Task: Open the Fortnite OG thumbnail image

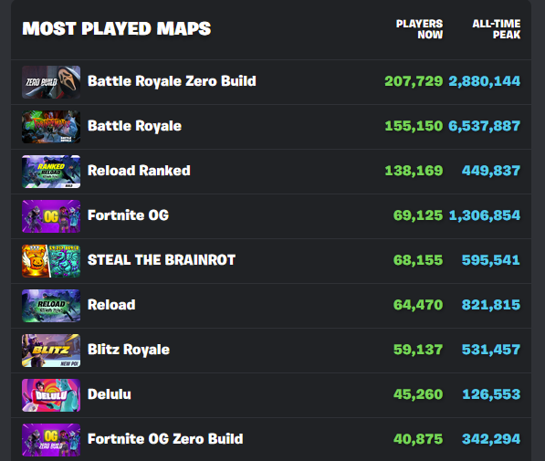Action: click(x=51, y=216)
